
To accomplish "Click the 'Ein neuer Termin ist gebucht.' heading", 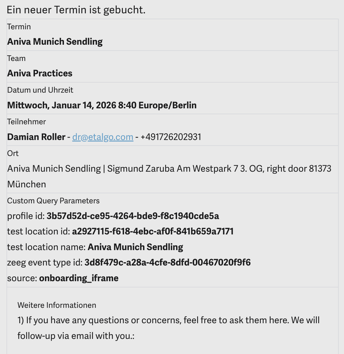I will (x=76, y=10).
